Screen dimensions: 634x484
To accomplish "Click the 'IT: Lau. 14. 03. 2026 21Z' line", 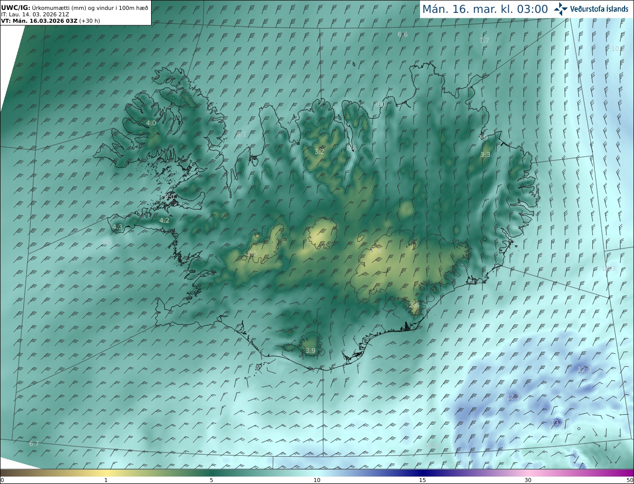I will pos(35,14).
